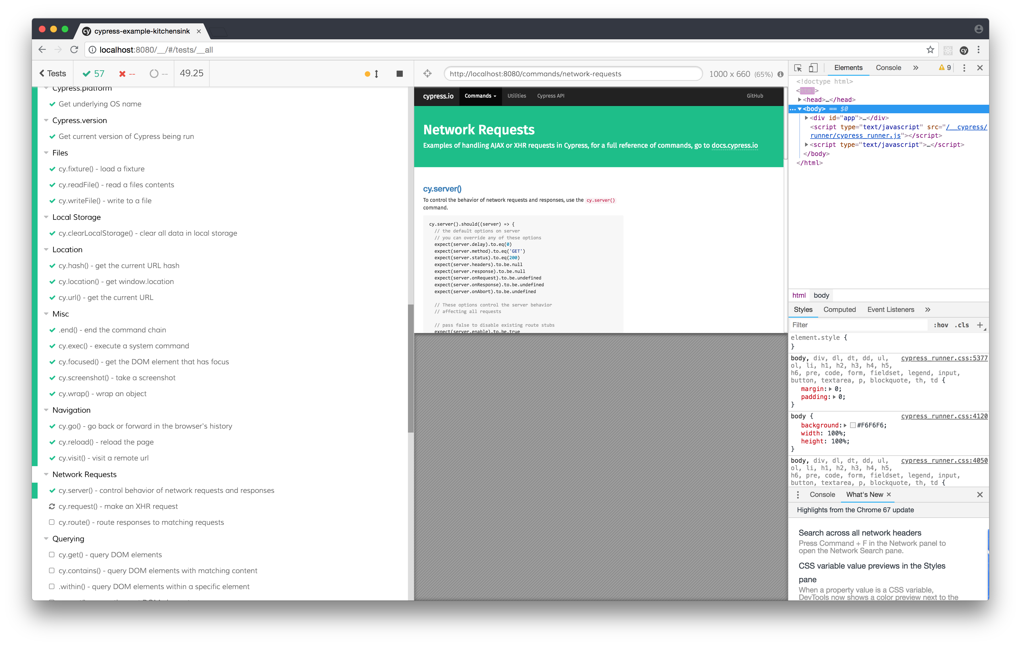Click the .within() pending test checkbox
Viewport: 1021px width, 646px height.
point(52,587)
